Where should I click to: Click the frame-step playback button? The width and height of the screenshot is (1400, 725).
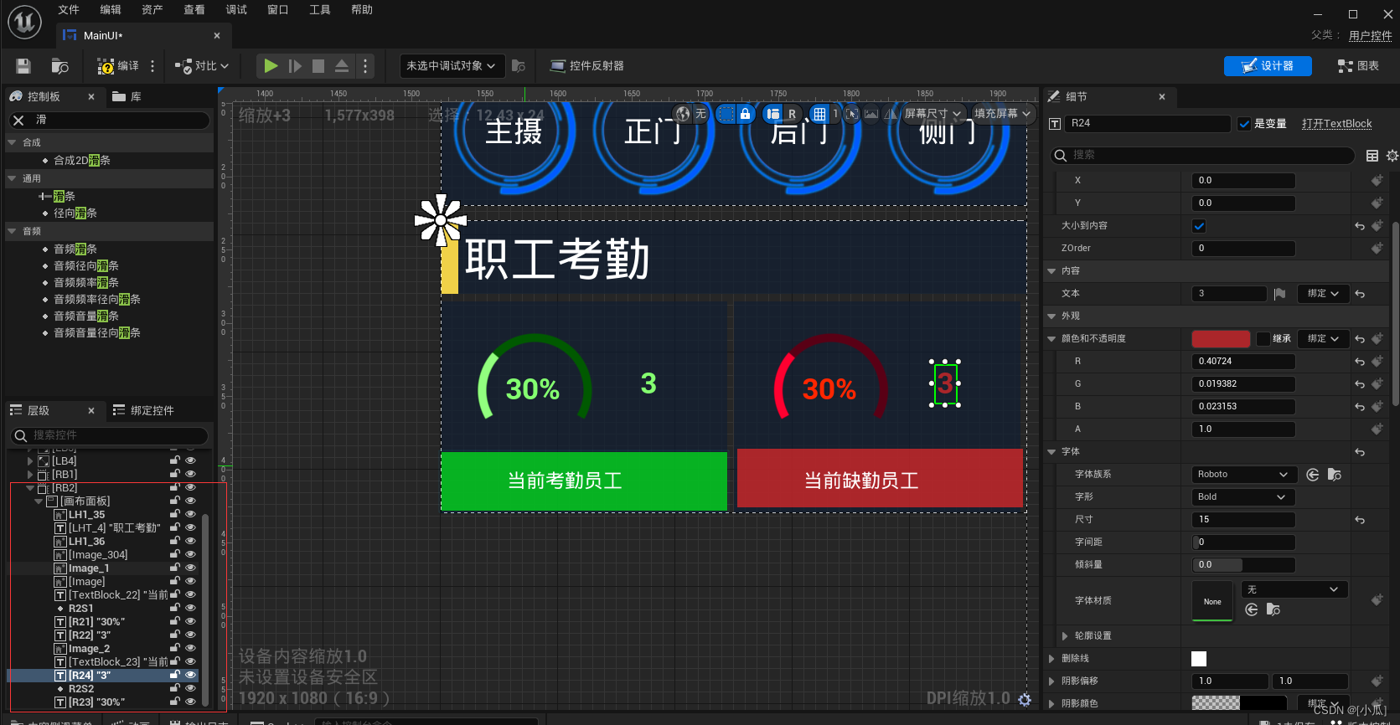tap(295, 66)
